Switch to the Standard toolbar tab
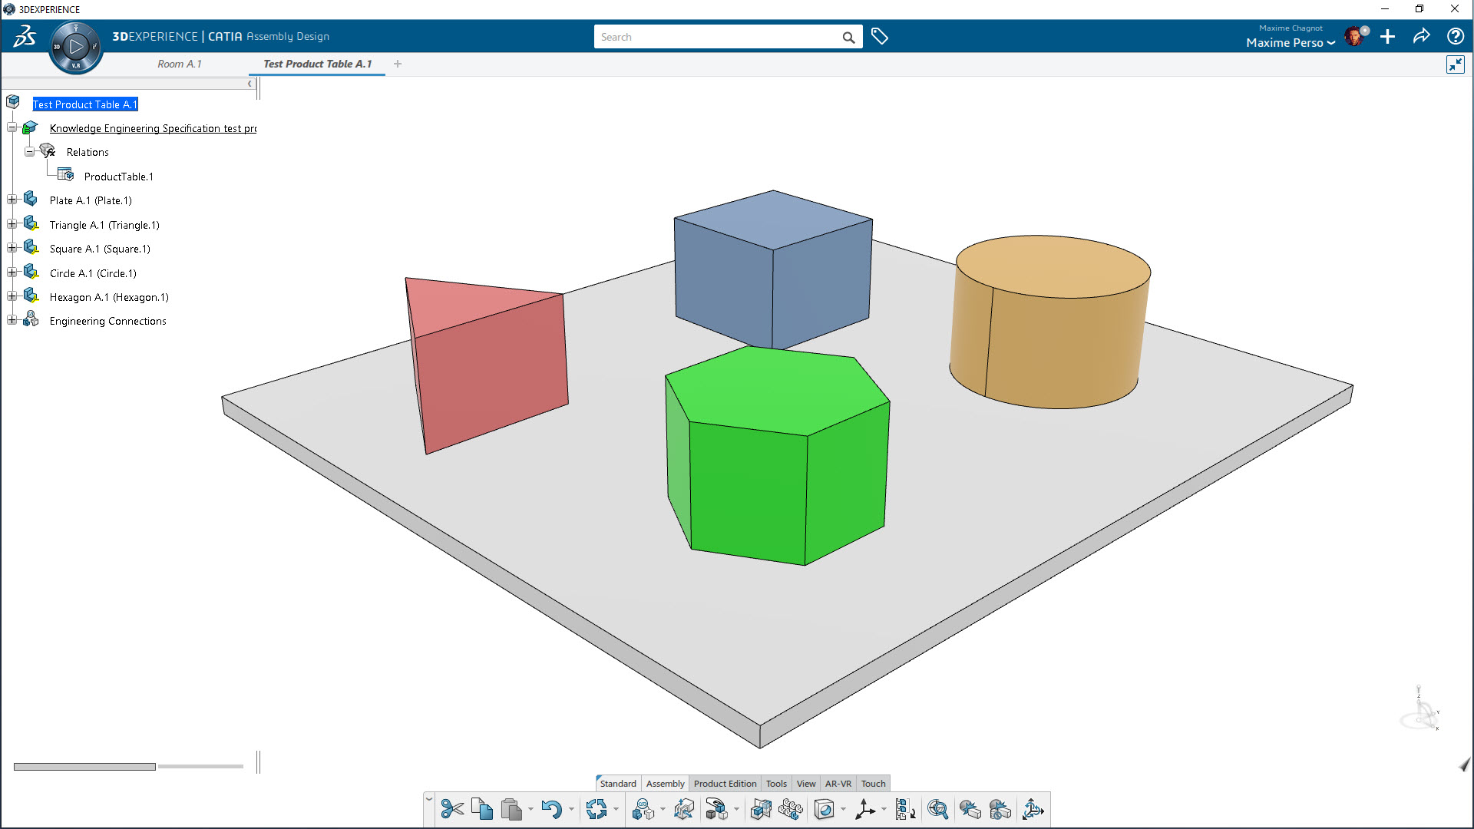1474x829 pixels. [618, 784]
